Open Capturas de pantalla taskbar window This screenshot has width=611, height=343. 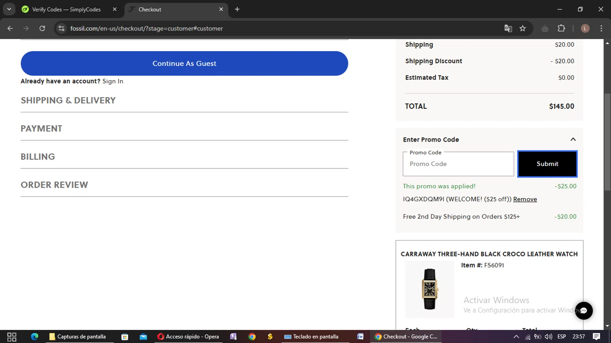click(79, 337)
